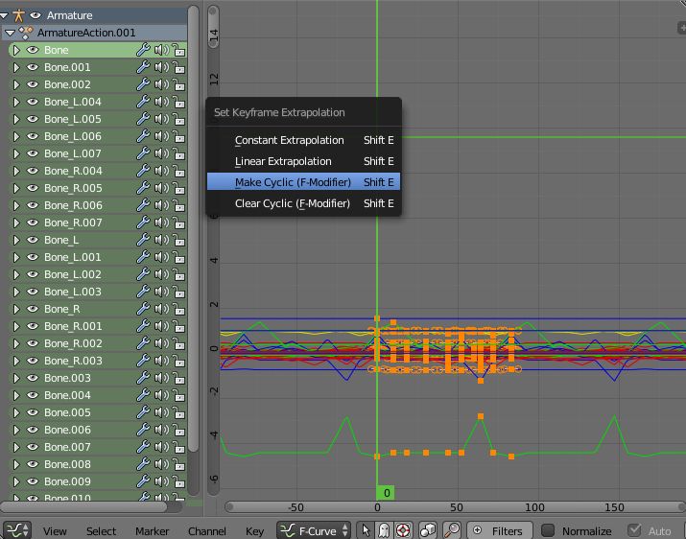This screenshot has width=686, height=539.
Task: Select the Bone.005 channel row
Action: [98, 412]
